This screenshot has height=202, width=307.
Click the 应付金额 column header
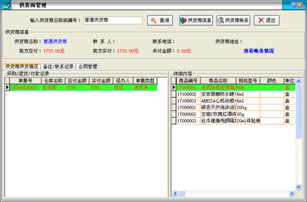pyautogui.click(x=77, y=81)
